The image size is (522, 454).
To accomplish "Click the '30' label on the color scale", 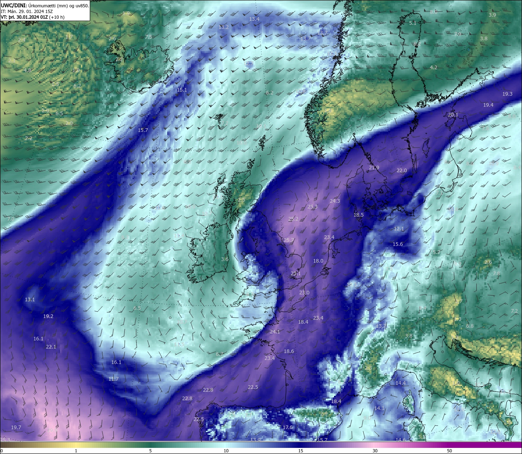I will pos(375,451).
